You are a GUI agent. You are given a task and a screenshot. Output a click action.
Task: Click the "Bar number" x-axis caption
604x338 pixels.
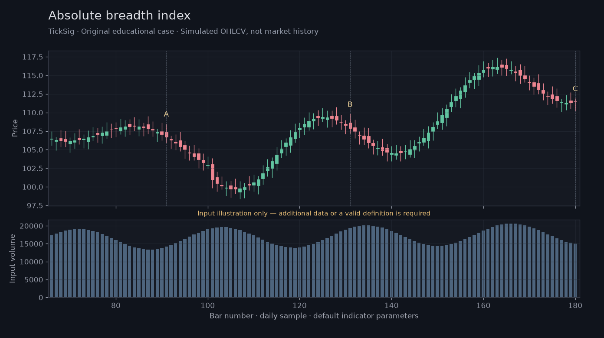(314, 316)
